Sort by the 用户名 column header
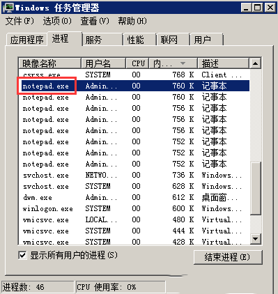 click(x=103, y=63)
